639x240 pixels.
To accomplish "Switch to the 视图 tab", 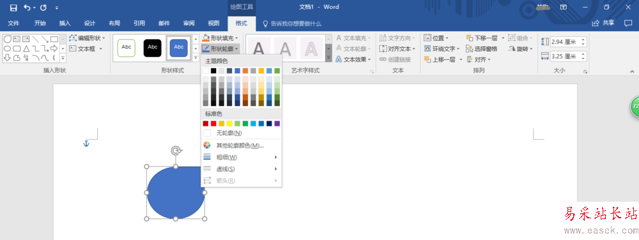I will point(213,23).
